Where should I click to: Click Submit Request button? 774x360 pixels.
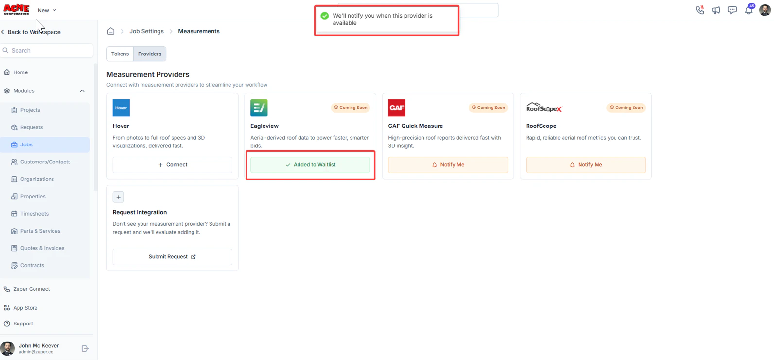pos(173,257)
